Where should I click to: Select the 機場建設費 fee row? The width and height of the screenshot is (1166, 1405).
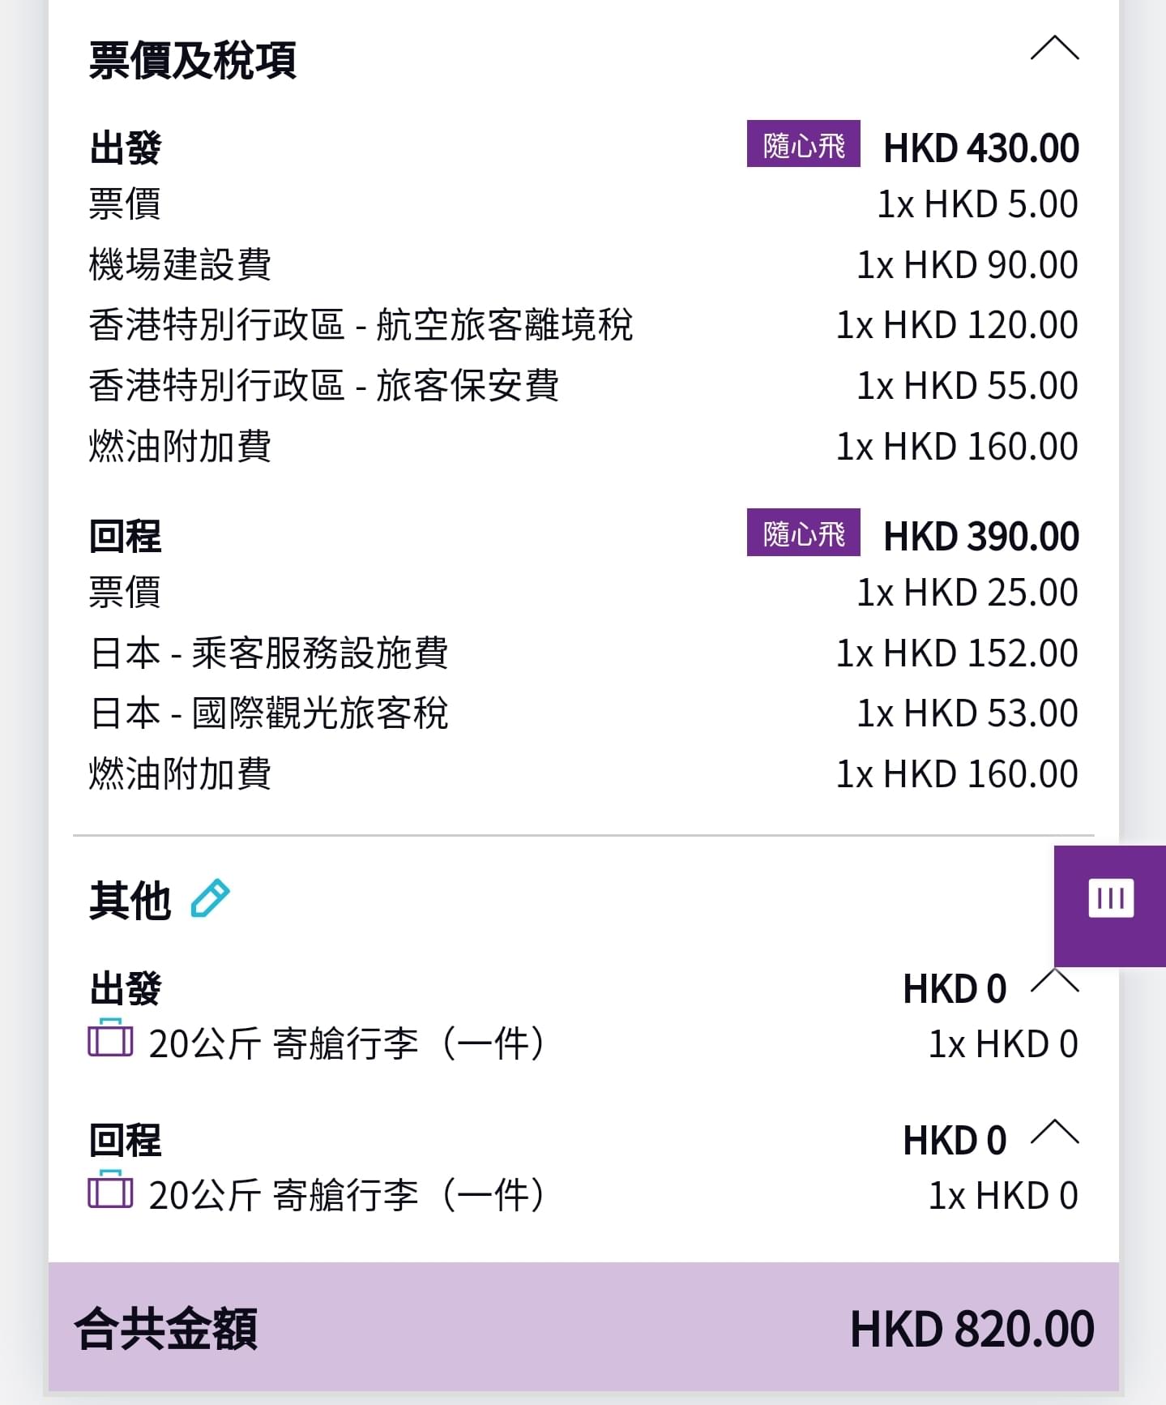(x=583, y=265)
